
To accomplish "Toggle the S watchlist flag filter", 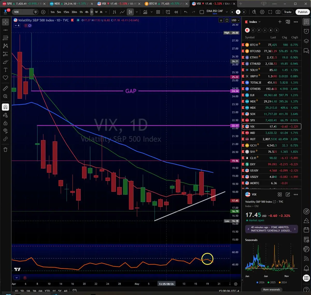I will (x=277, y=30).
